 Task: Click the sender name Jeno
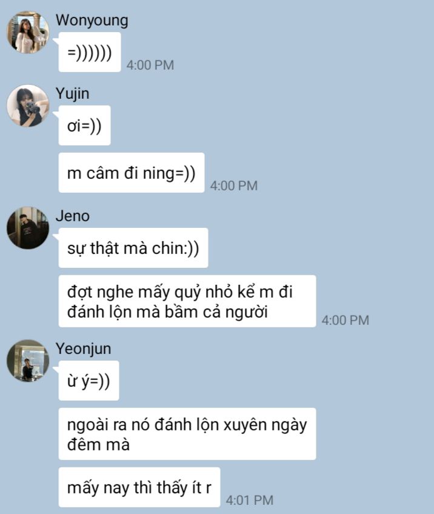coord(73,216)
